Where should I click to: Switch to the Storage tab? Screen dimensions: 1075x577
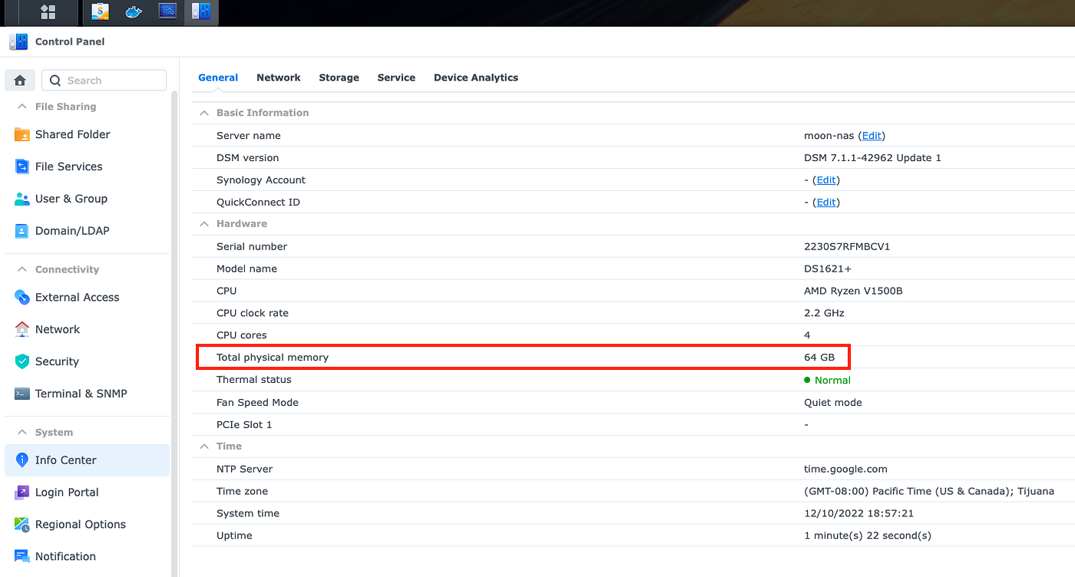pyautogui.click(x=339, y=77)
